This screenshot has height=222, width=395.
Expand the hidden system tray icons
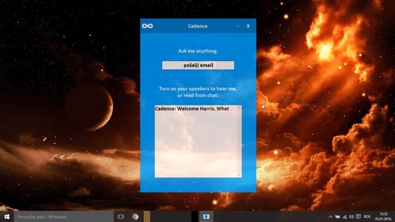[x=331, y=216]
